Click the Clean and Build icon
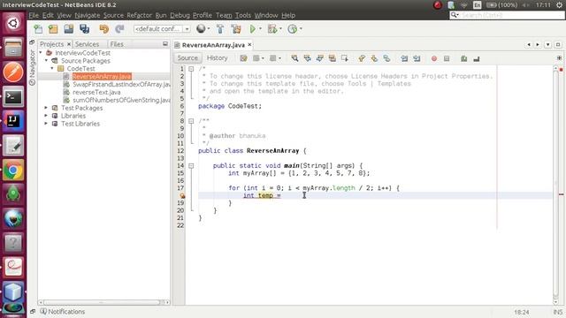Viewport: 566px width, 318px height. [x=236, y=29]
